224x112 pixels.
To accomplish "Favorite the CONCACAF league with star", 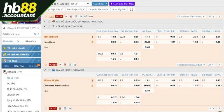I will coord(50,26).
